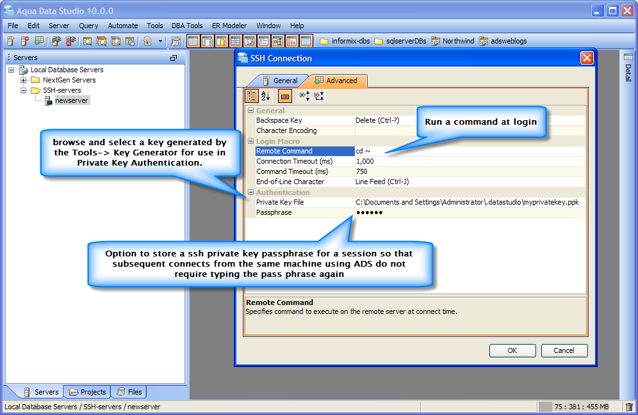Toggle the description area button in property grid
Screen dimensions: 638x415
pos(285,97)
